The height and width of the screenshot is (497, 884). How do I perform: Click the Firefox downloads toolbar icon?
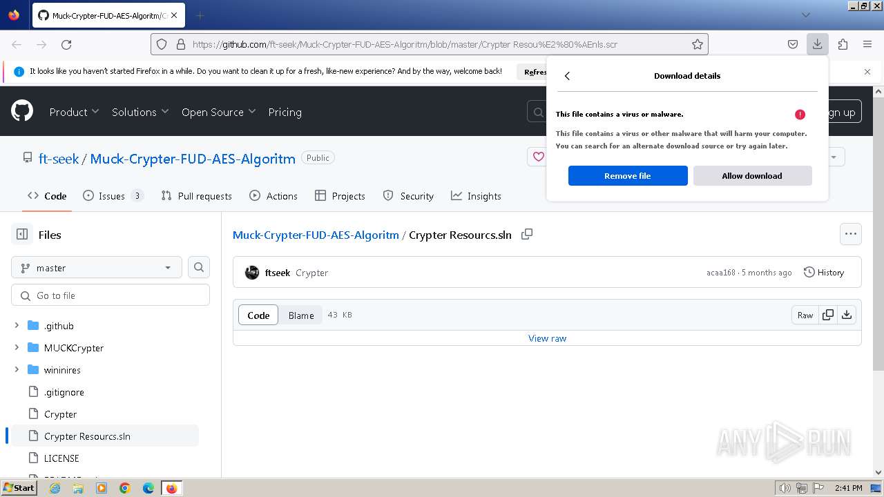(x=817, y=44)
